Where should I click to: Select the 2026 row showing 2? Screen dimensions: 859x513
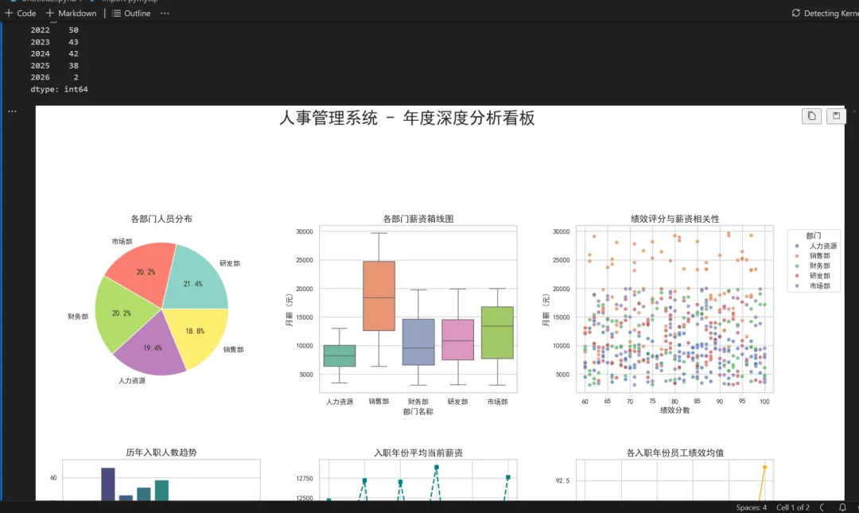55,77
